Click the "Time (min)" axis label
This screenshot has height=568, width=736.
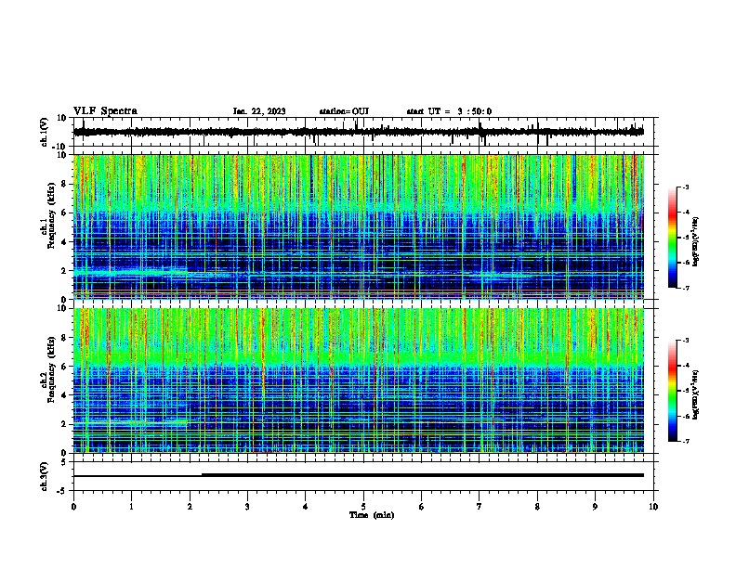(372, 515)
